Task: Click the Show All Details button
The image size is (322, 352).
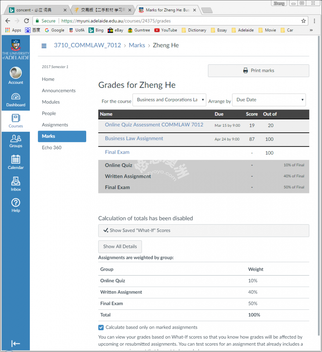Action: pos(120,246)
